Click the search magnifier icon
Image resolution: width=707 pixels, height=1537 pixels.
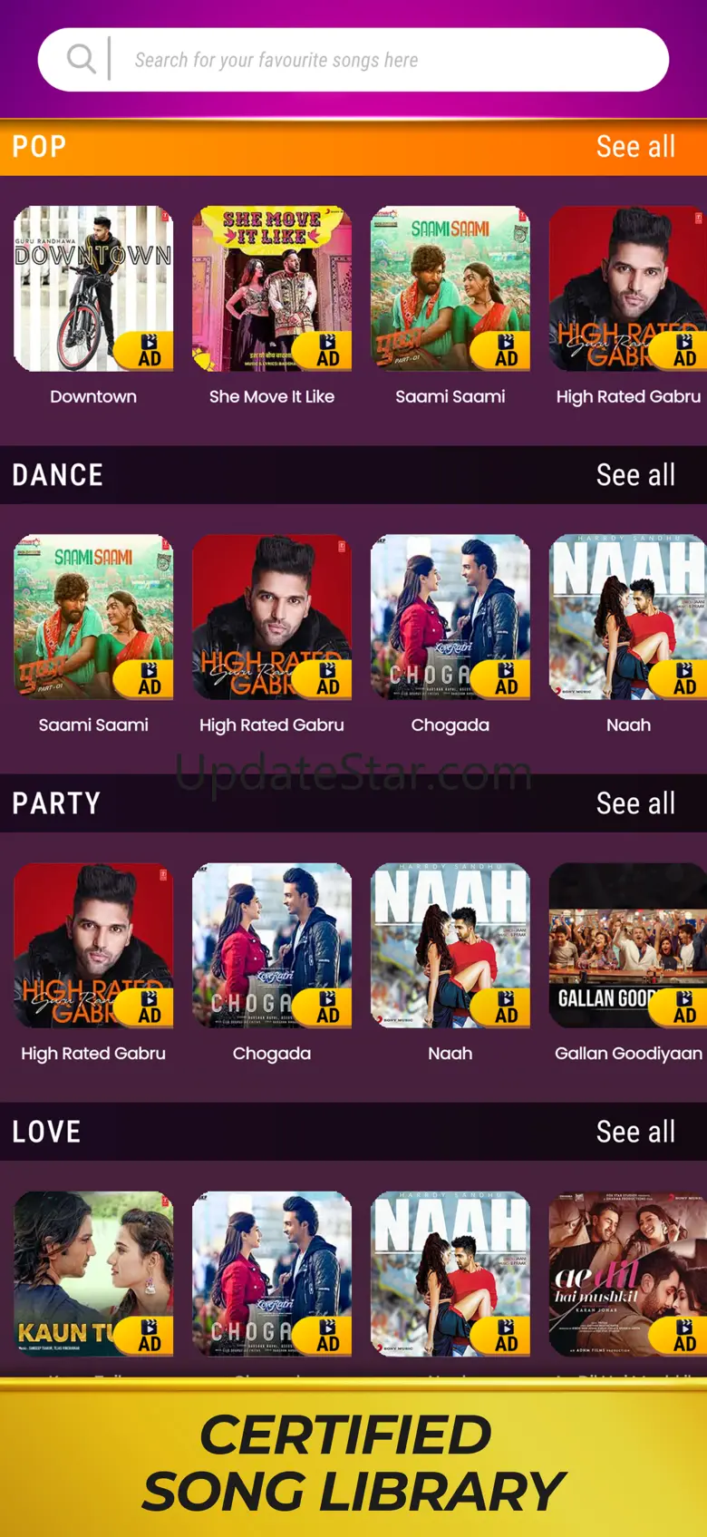pos(81,59)
